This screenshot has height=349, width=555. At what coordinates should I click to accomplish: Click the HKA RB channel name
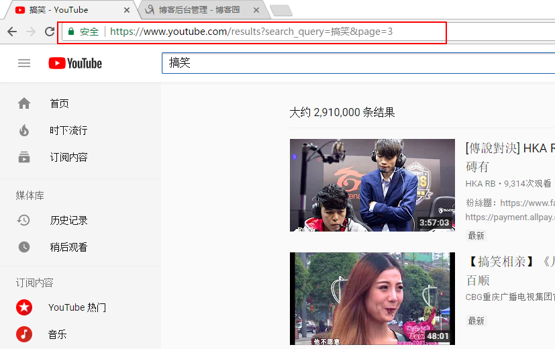click(x=481, y=184)
